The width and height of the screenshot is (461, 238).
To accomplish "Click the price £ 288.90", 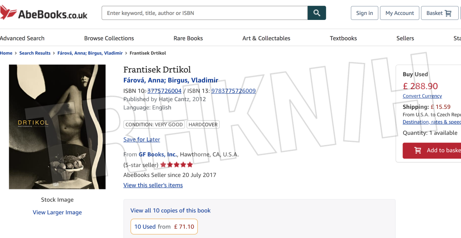I will click(x=420, y=86).
